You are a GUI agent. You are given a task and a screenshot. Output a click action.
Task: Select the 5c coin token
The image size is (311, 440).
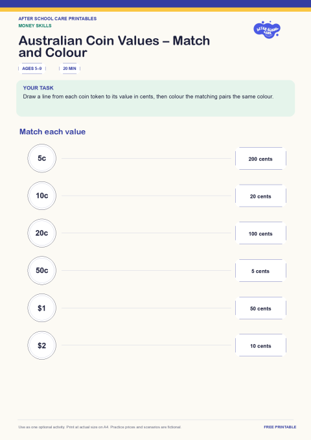tap(42, 158)
